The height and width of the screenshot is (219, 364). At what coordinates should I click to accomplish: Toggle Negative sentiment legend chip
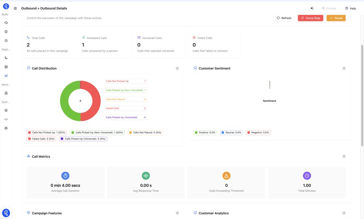(x=258, y=132)
